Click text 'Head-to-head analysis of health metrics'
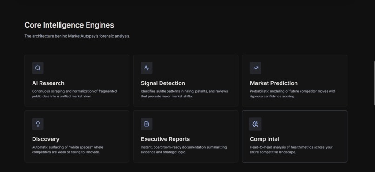 click(282, 147)
